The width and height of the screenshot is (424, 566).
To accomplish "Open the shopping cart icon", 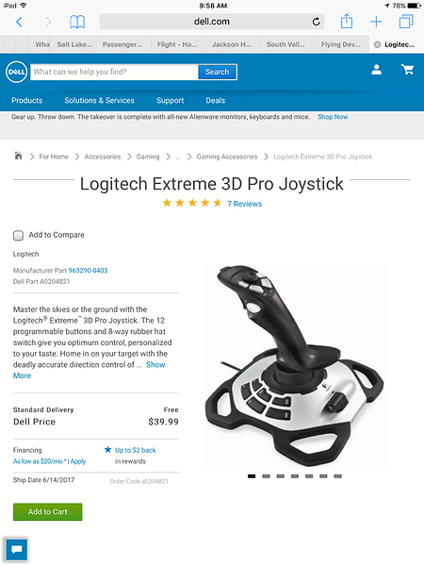I will coord(408,69).
